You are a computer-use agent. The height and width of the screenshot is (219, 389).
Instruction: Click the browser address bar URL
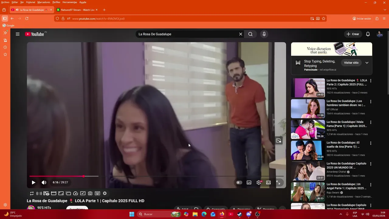coord(98,19)
